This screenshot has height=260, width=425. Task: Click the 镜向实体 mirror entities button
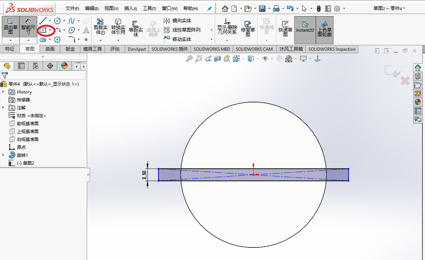click(178, 21)
